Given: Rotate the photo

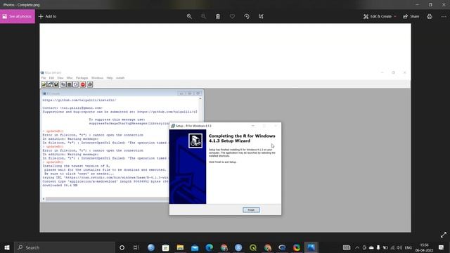Looking at the screenshot, I should (x=247, y=16).
